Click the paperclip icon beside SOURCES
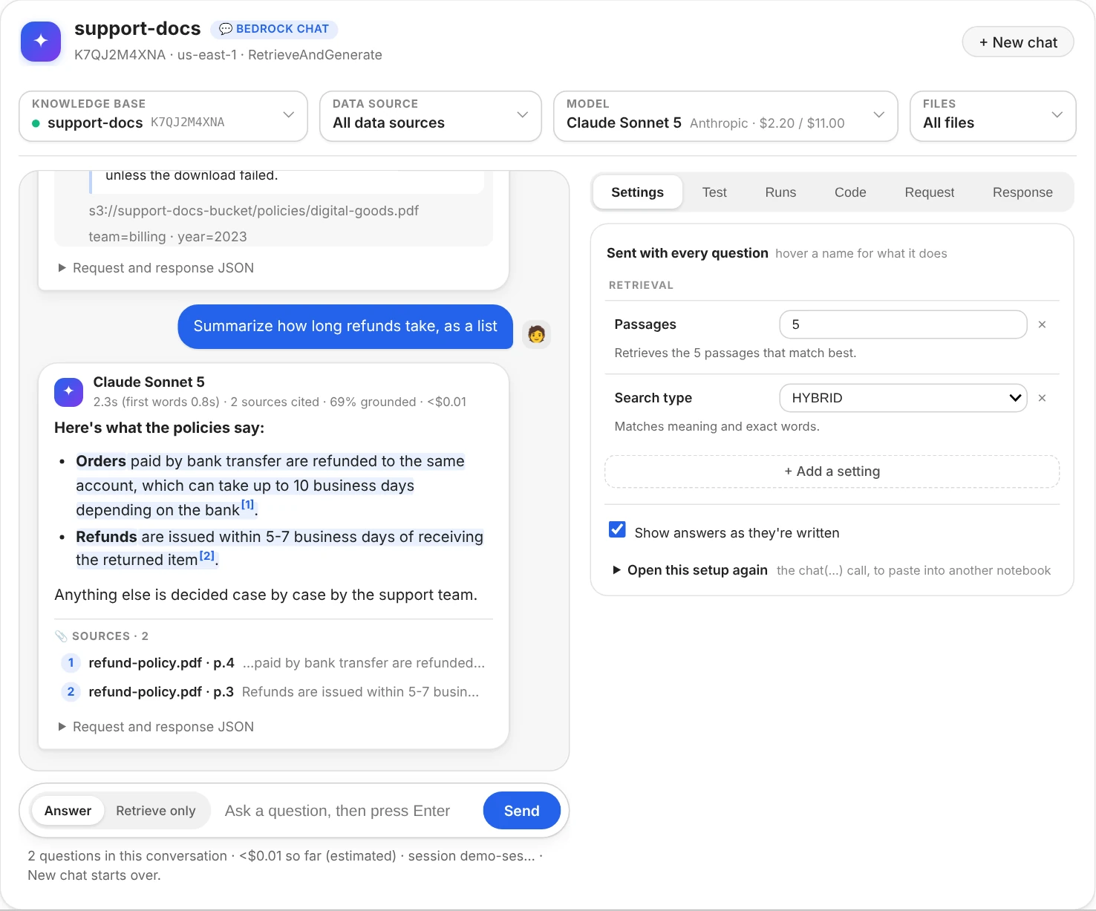This screenshot has height=911, width=1096. tap(61, 636)
